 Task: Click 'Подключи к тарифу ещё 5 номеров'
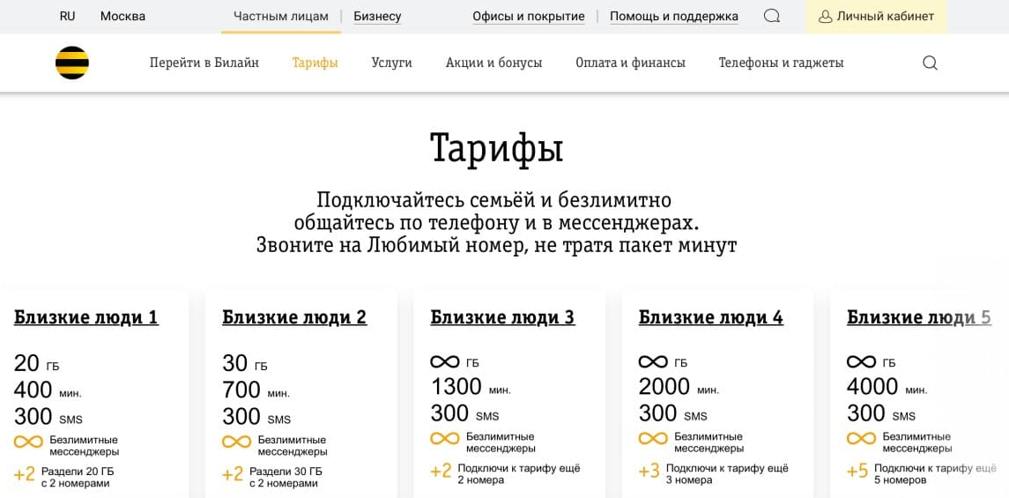tap(935, 474)
